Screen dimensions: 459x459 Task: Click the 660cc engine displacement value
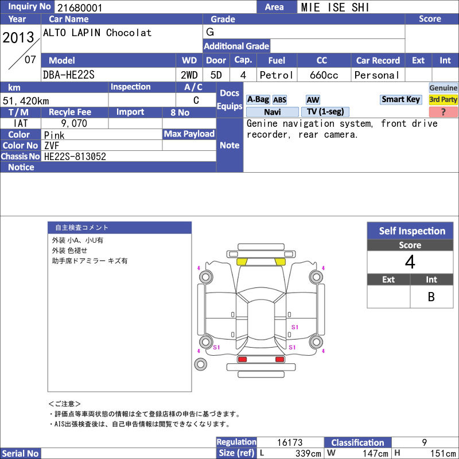point(324,75)
